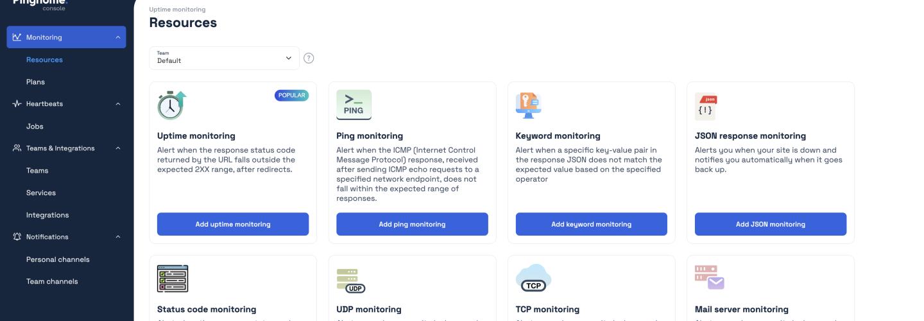Click the TCP cloud icon
Screen dimensions: 924x321
point(533,278)
